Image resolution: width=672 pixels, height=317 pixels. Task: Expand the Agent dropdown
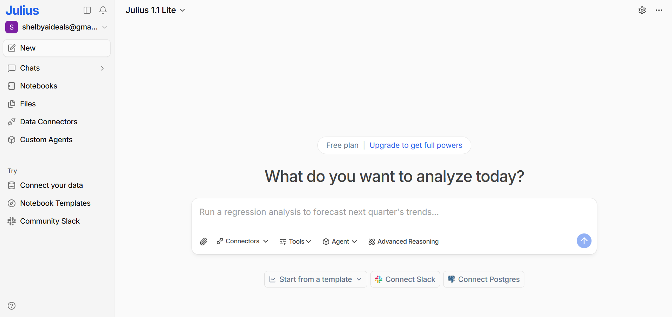pyautogui.click(x=340, y=241)
